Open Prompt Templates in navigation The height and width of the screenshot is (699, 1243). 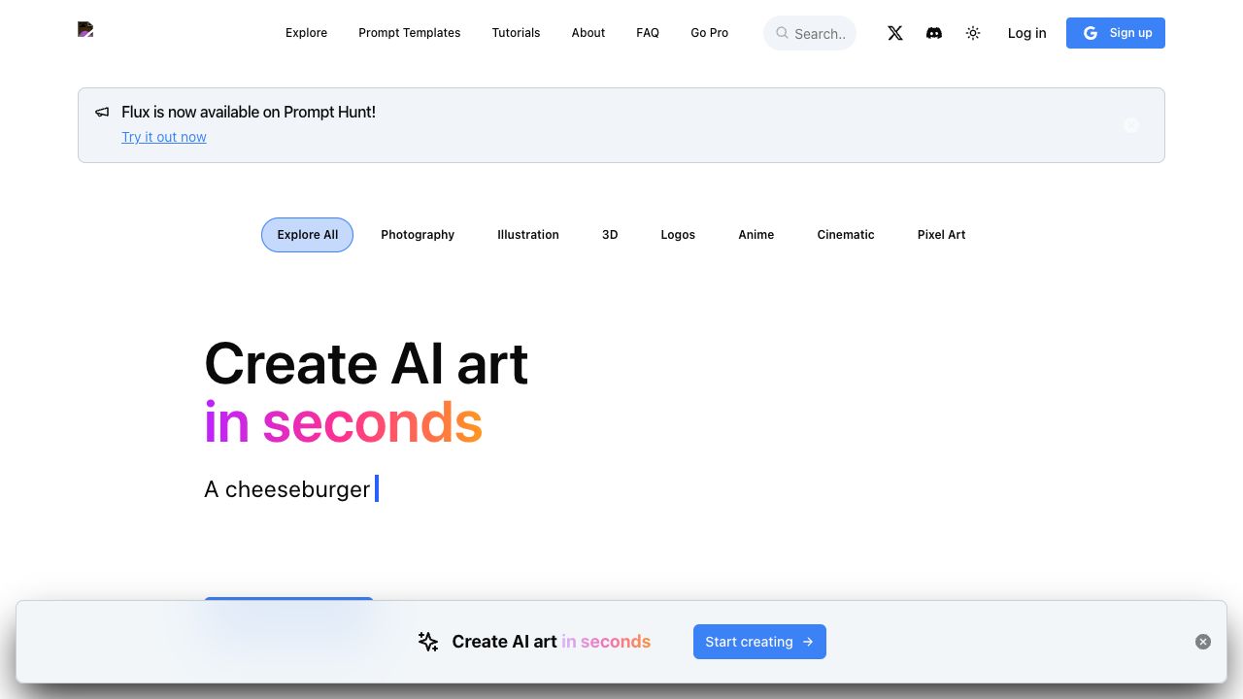(409, 33)
